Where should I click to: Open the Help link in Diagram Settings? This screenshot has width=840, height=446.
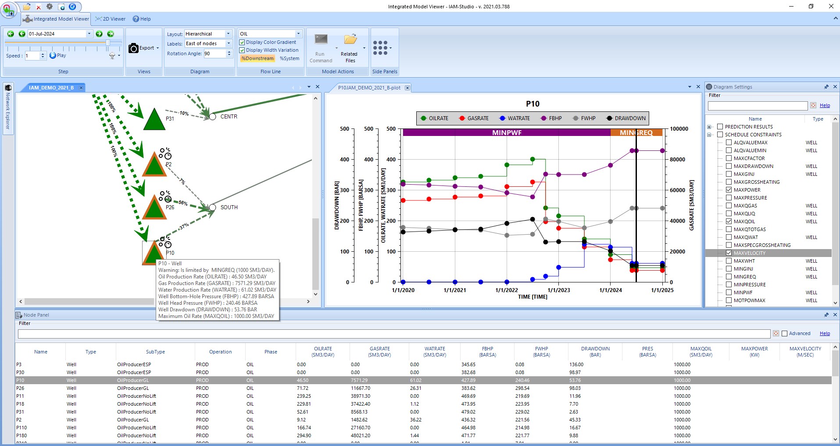(x=825, y=105)
